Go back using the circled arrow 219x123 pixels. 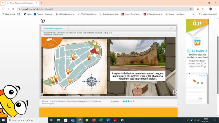coord(43,21)
